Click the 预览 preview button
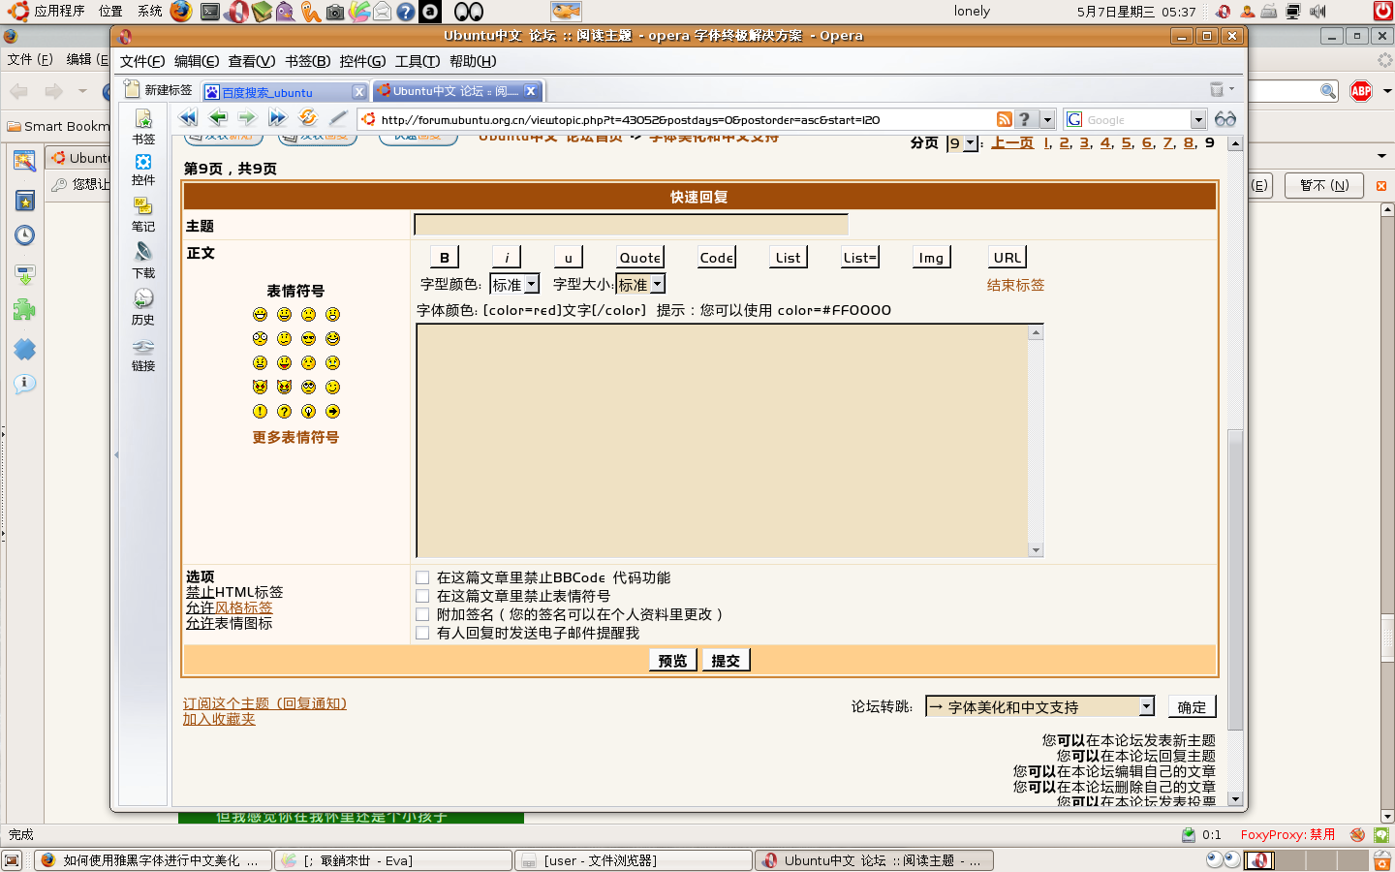The height and width of the screenshot is (872, 1395). (x=672, y=661)
